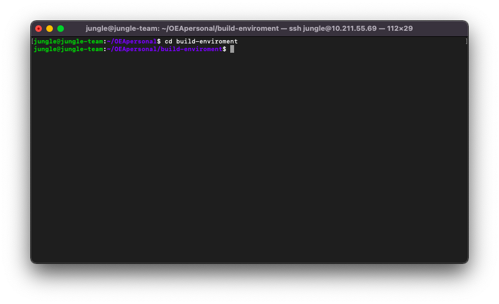Click the yellow minimize window button
This screenshot has height=304, width=499.
[50, 29]
